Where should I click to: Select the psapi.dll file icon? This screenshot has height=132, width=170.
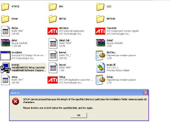point(101,68)
